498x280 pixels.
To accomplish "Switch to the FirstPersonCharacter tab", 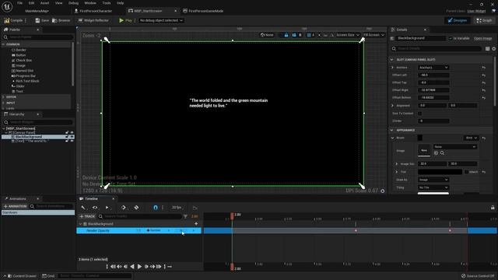I will (x=96, y=11).
